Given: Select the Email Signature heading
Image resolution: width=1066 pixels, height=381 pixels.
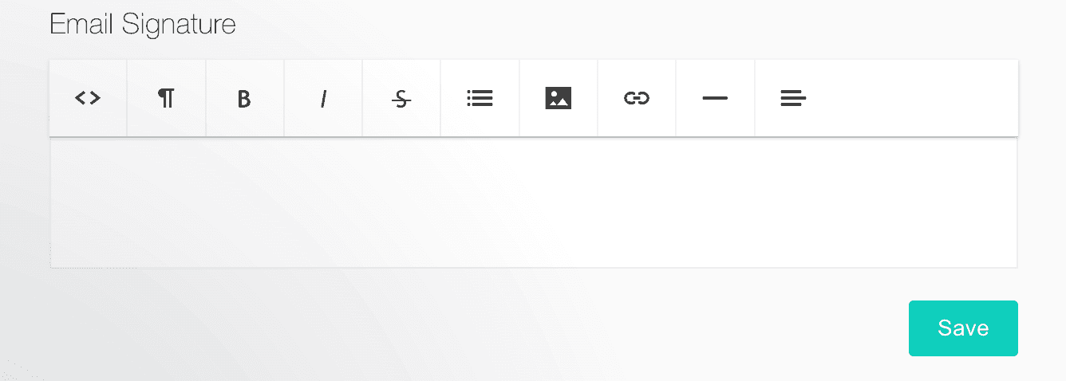Looking at the screenshot, I should tap(143, 25).
